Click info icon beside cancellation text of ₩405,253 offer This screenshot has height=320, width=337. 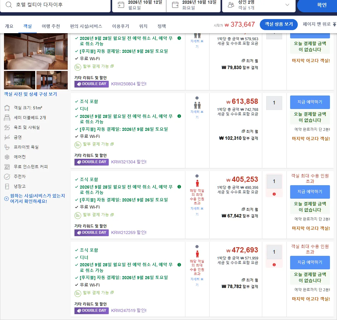(179, 187)
